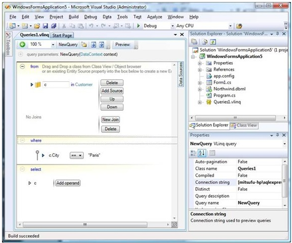Click the designer's horizontal scrollbar
Viewport: 292px width, 243px height.
tap(85, 224)
